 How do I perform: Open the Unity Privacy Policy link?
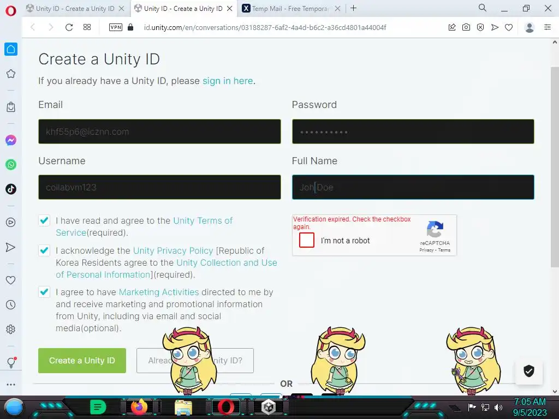click(x=173, y=251)
